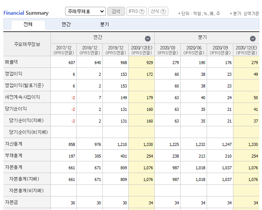Click 부채총계 value 401 for 2019/12
The width and height of the screenshot is (262, 210).
click(123, 156)
